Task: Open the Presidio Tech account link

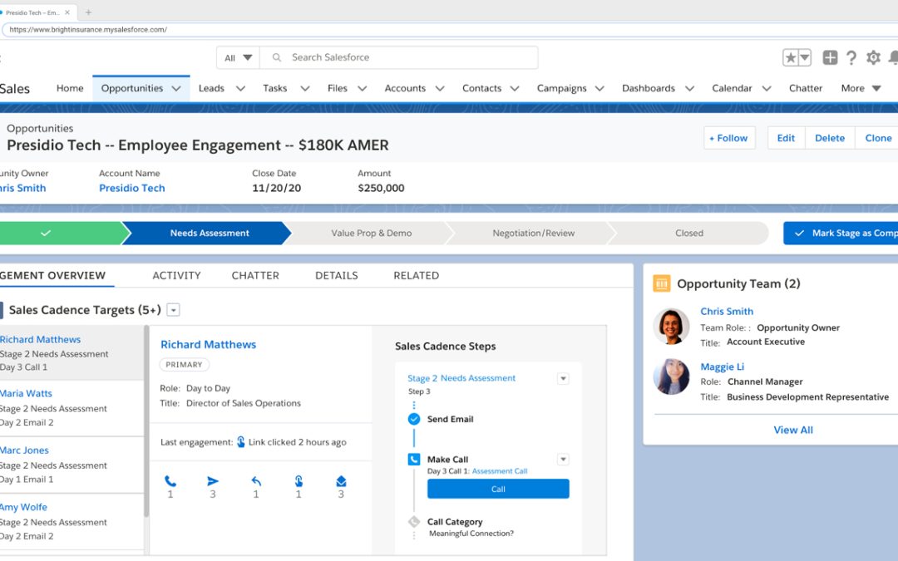Action: [131, 188]
